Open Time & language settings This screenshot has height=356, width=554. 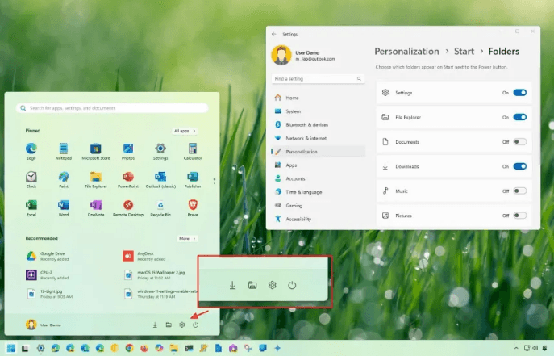(x=318, y=191)
